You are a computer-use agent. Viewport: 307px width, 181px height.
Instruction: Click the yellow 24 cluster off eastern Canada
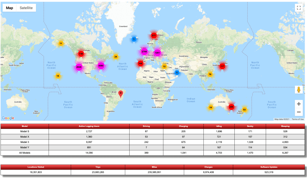pyautogui.click(x=116, y=57)
